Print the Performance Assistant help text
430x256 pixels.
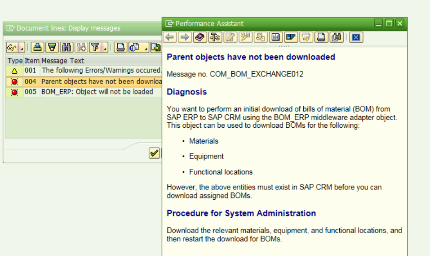click(x=321, y=37)
